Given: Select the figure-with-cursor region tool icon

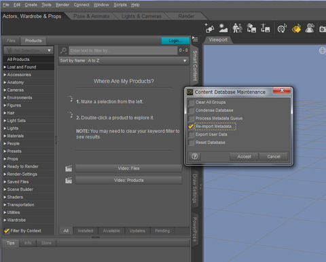Looking at the screenshot, I should [310, 29].
